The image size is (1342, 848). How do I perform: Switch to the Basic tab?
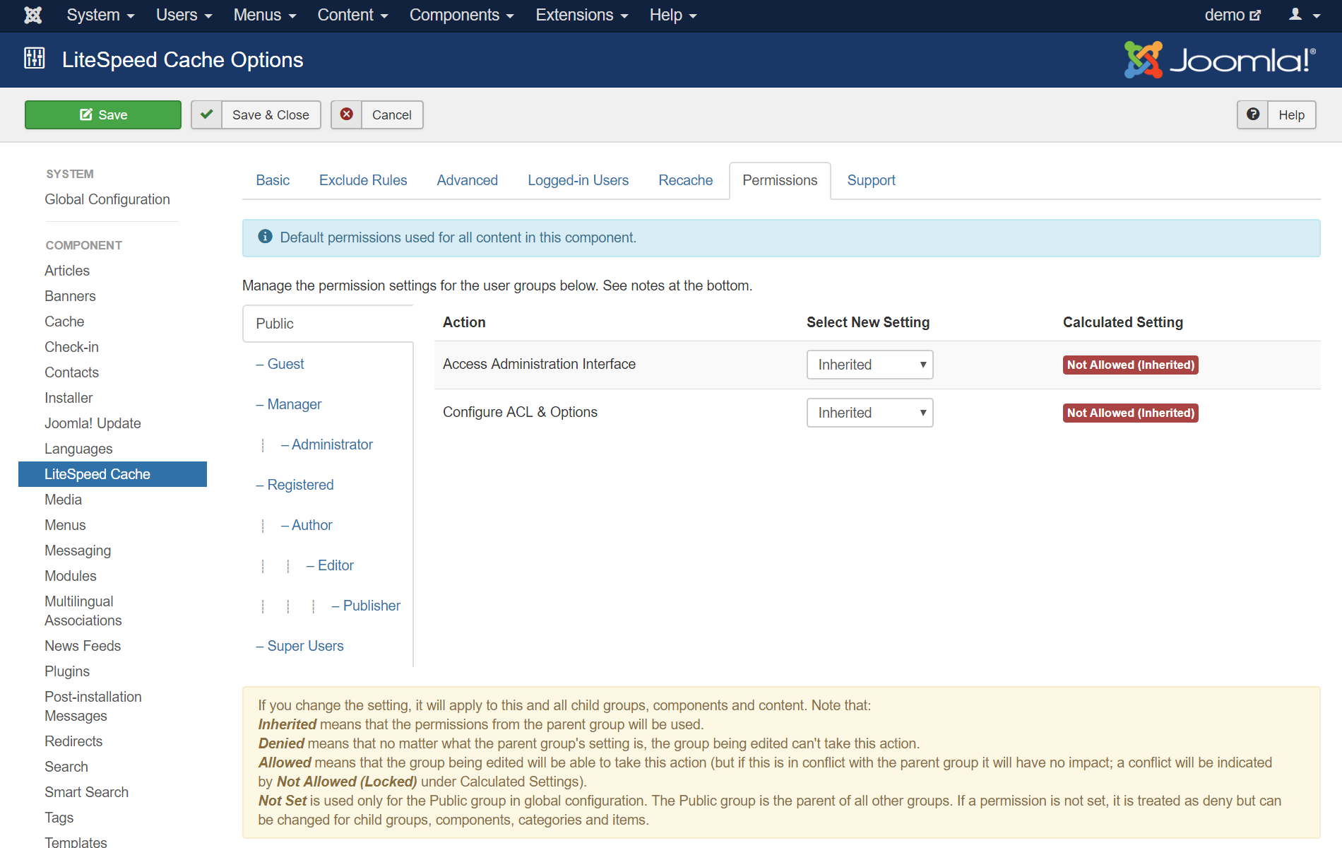[273, 180]
